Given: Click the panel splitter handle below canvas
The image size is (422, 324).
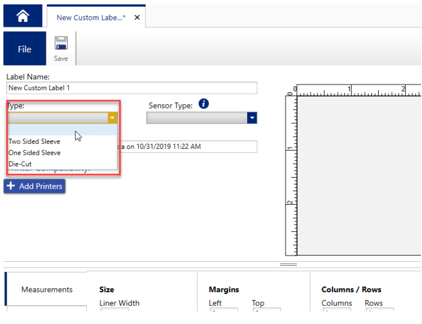Looking at the screenshot, I should pos(288,264).
